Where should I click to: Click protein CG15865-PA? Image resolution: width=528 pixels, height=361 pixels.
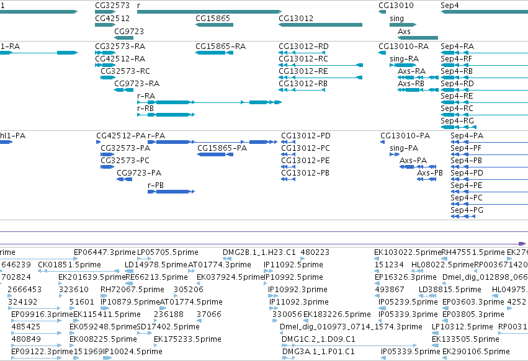click(222, 148)
